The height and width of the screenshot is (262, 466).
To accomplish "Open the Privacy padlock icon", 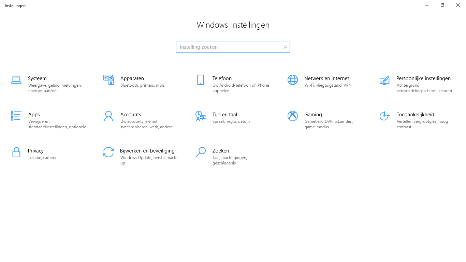I will coord(16,152).
